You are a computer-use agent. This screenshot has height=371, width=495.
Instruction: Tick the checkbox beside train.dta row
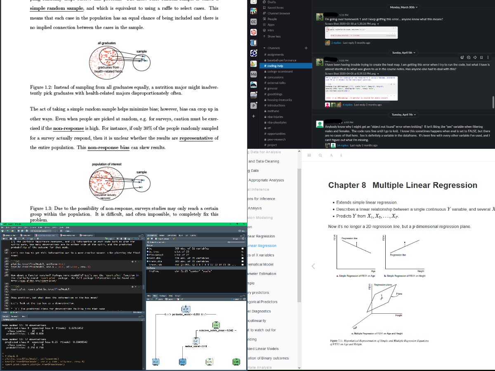point(243,262)
